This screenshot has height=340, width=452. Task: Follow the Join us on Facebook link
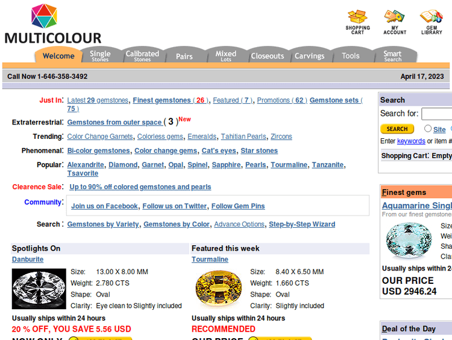pyautogui.click(x=104, y=206)
